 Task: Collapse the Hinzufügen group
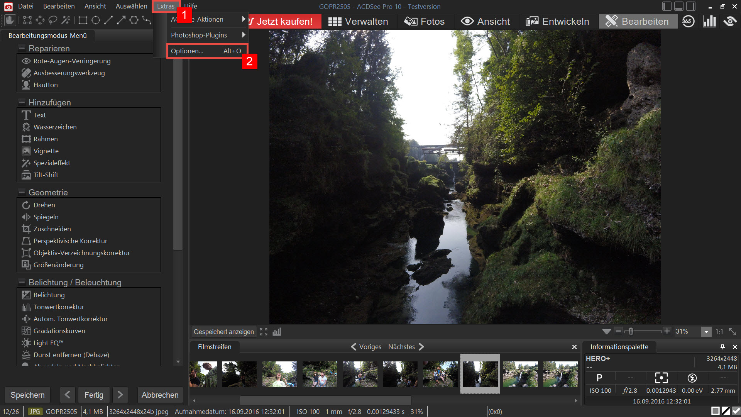point(22,102)
